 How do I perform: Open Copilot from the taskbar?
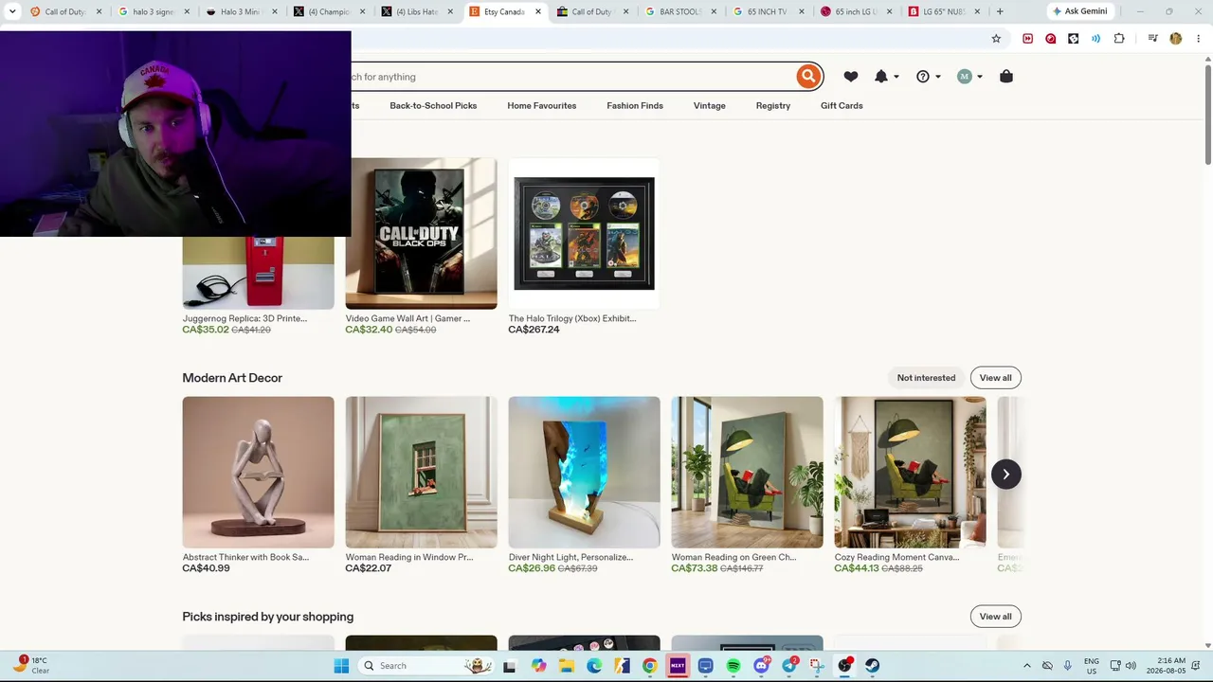click(x=538, y=666)
